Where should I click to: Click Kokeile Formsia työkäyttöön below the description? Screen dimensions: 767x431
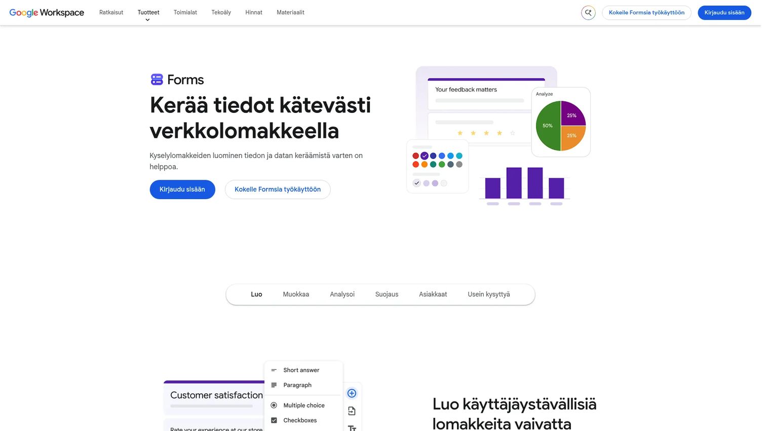pyautogui.click(x=278, y=189)
